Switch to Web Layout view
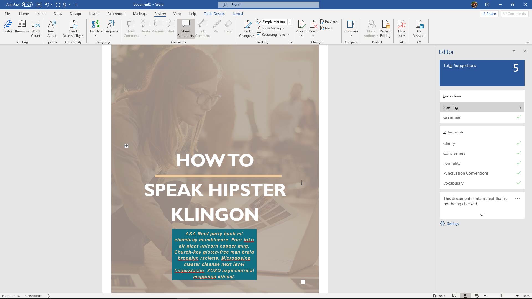Screen dimensions: 532x299 click(476, 296)
